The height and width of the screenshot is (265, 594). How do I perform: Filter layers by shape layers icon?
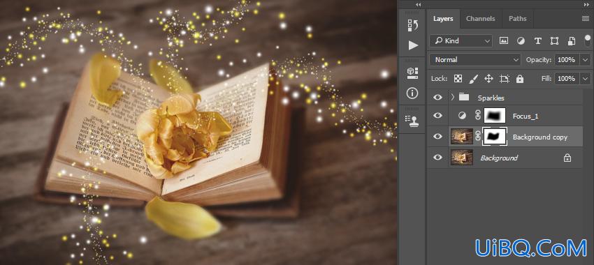(x=555, y=41)
